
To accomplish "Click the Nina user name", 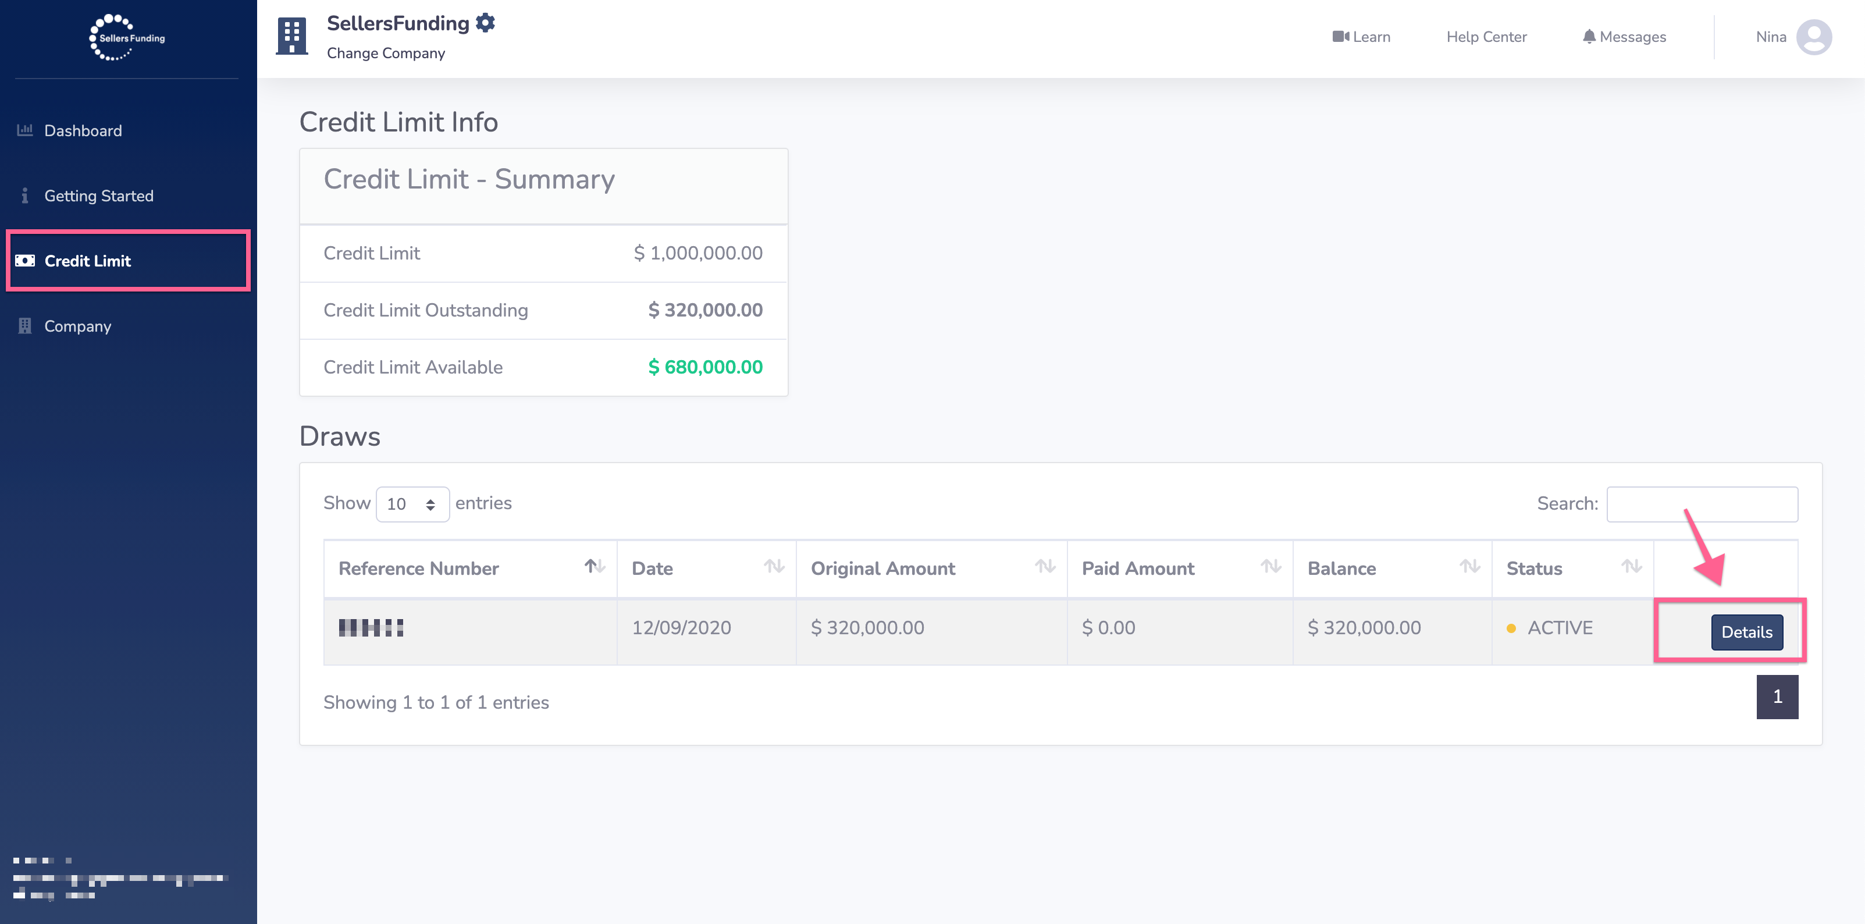I will coord(1771,37).
